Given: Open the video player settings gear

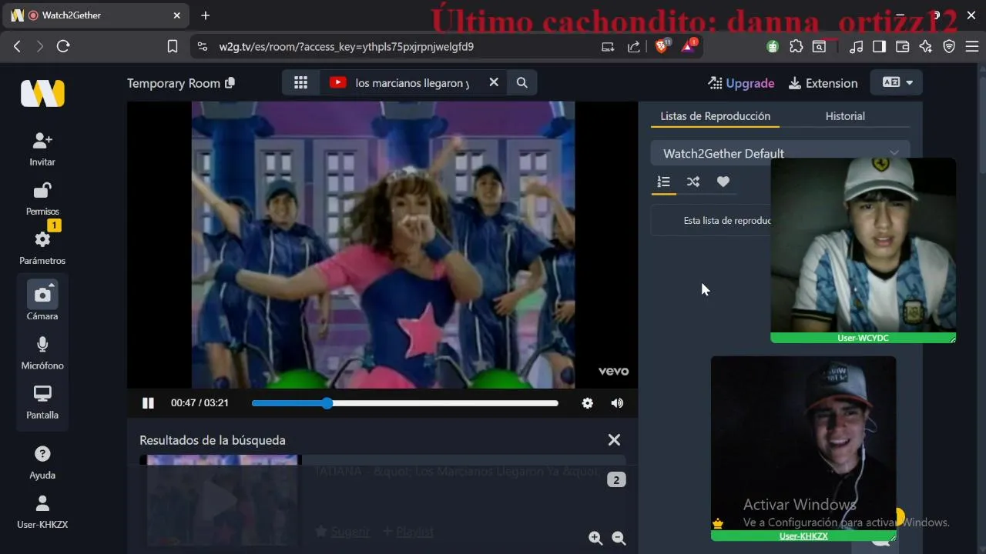Looking at the screenshot, I should click(587, 403).
